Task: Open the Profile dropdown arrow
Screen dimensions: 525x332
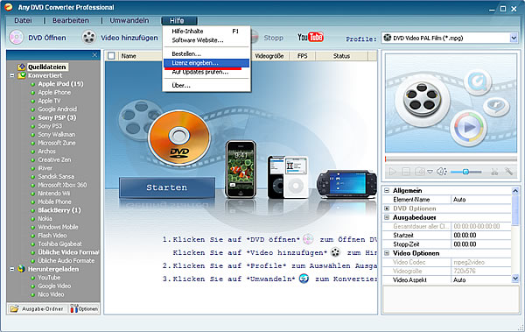Action: tap(514, 38)
